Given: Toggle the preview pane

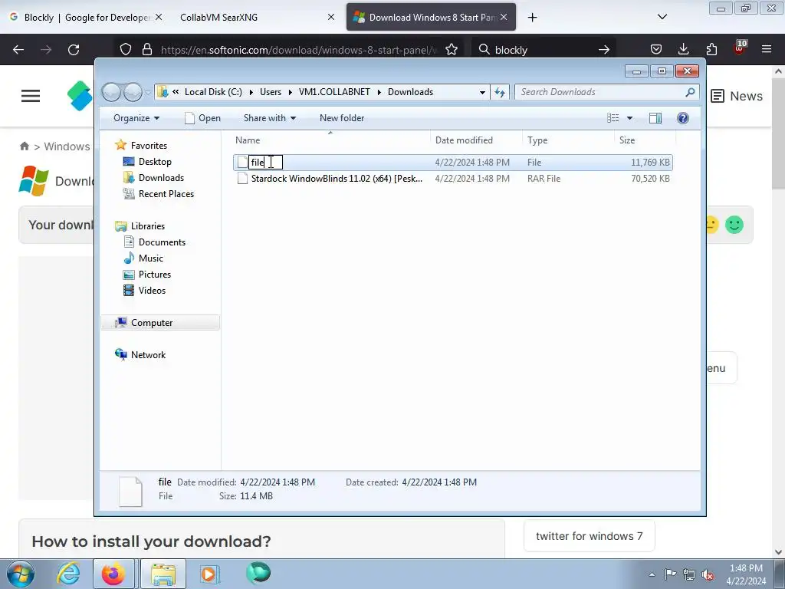Looking at the screenshot, I should click(x=655, y=118).
